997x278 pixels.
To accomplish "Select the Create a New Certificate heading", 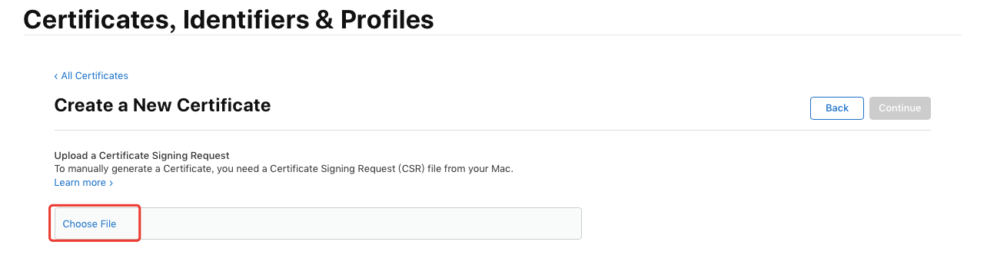I will click(162, 105).
